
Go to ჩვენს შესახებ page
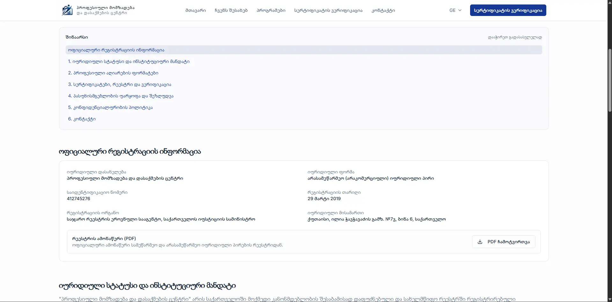[231, 10]
